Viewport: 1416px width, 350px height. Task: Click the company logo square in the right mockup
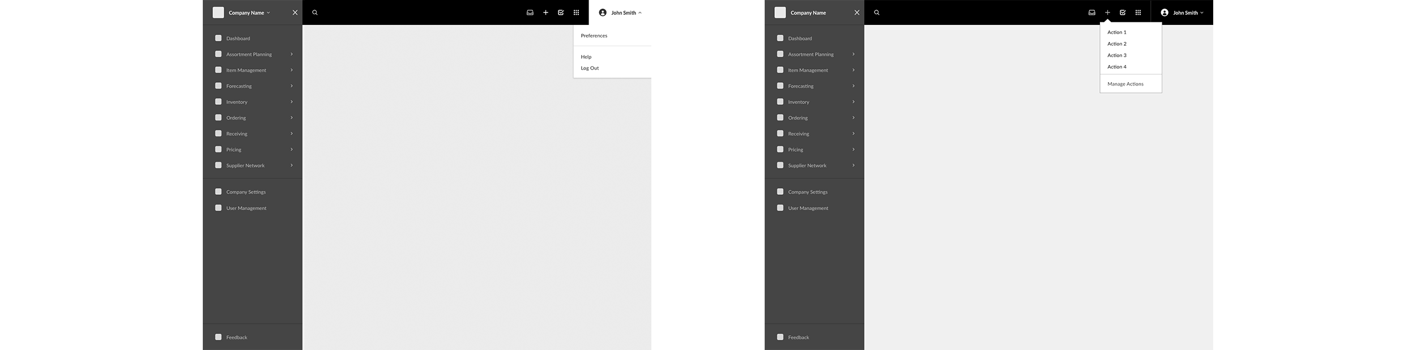(x=780, y=12)
